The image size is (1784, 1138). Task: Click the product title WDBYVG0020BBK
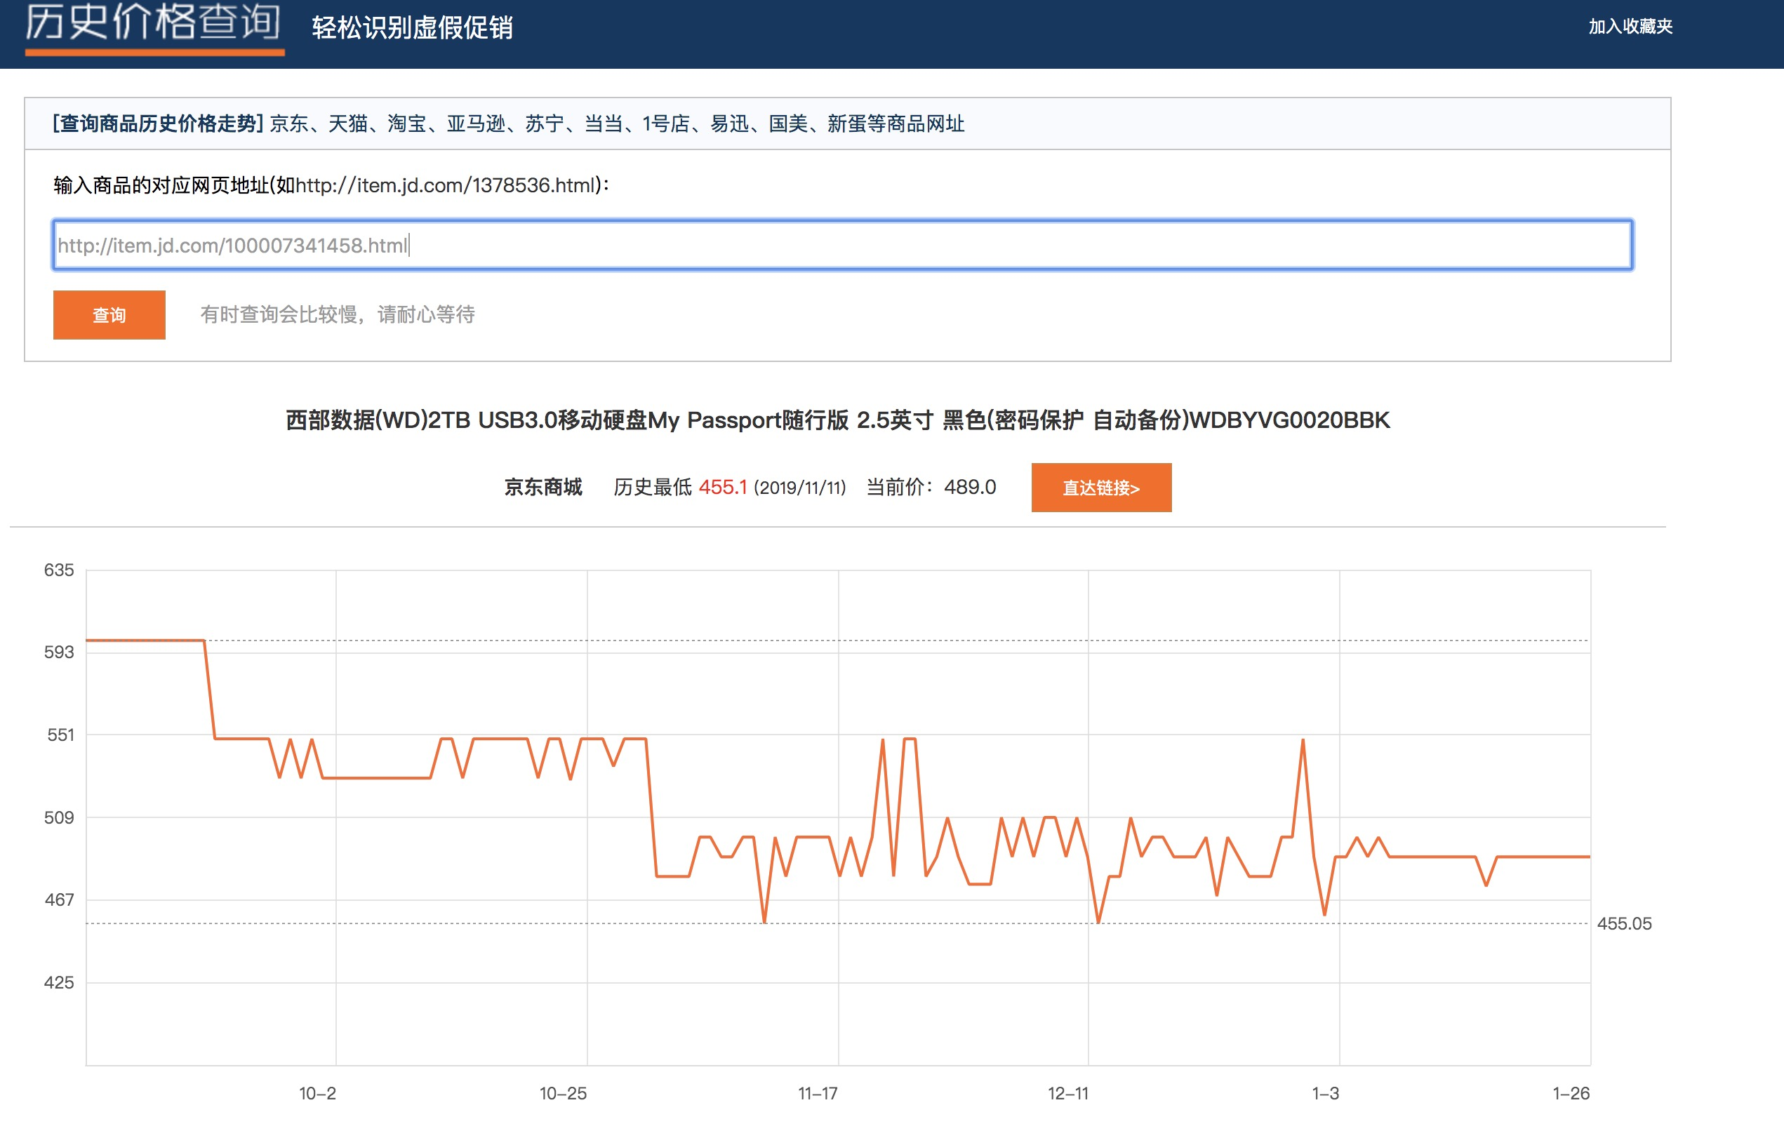tap(837, 420)
